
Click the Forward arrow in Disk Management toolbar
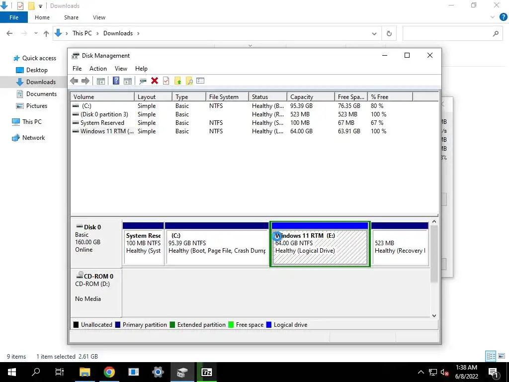pos(85,81)
